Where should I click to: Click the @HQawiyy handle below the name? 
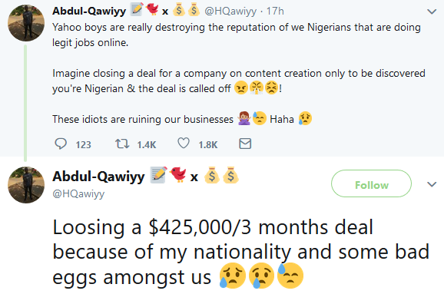[78, 194]
